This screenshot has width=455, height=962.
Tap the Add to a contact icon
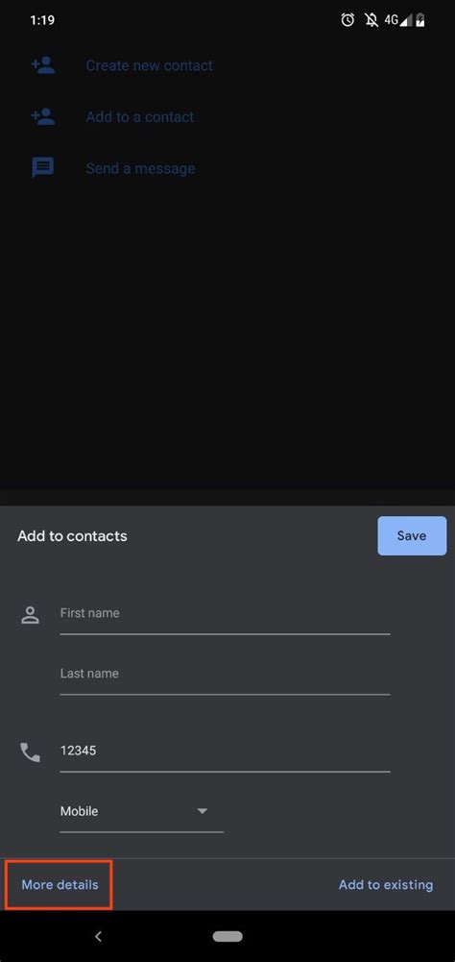[43, 116]
